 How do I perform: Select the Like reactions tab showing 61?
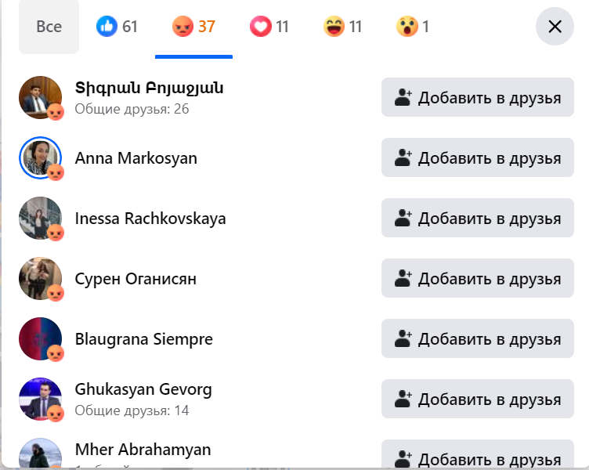(117, 27)
